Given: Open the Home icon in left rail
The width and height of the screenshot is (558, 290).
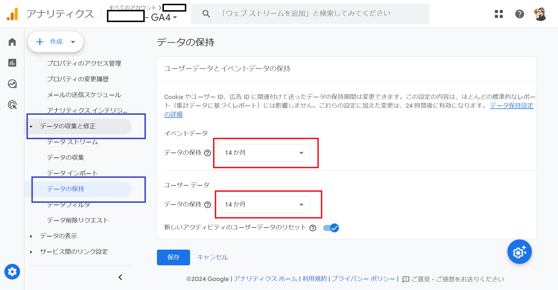Looking at the screenshot, I should tap(12, 42).
